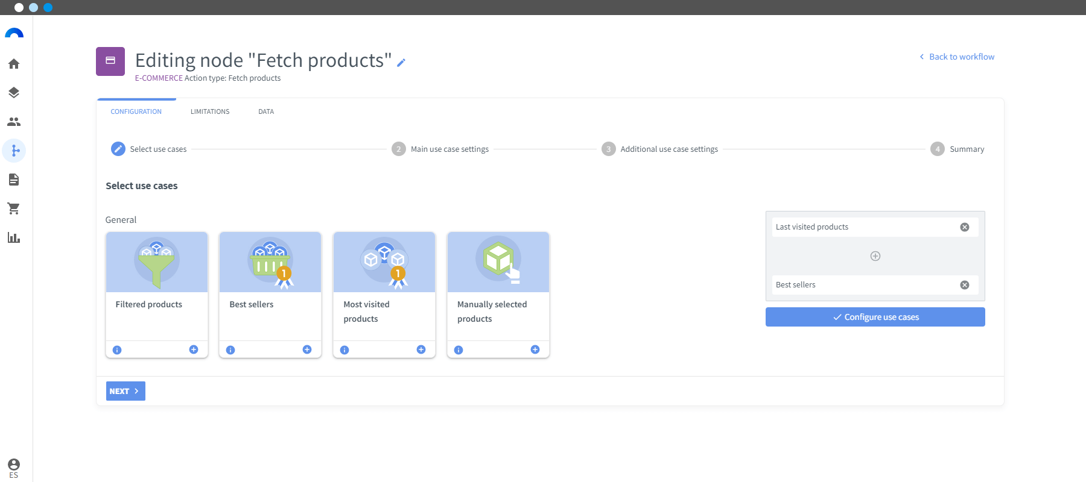Open the documents page sidebar icon
Screen dimensions: 1086x482
[x=14, y=180]
